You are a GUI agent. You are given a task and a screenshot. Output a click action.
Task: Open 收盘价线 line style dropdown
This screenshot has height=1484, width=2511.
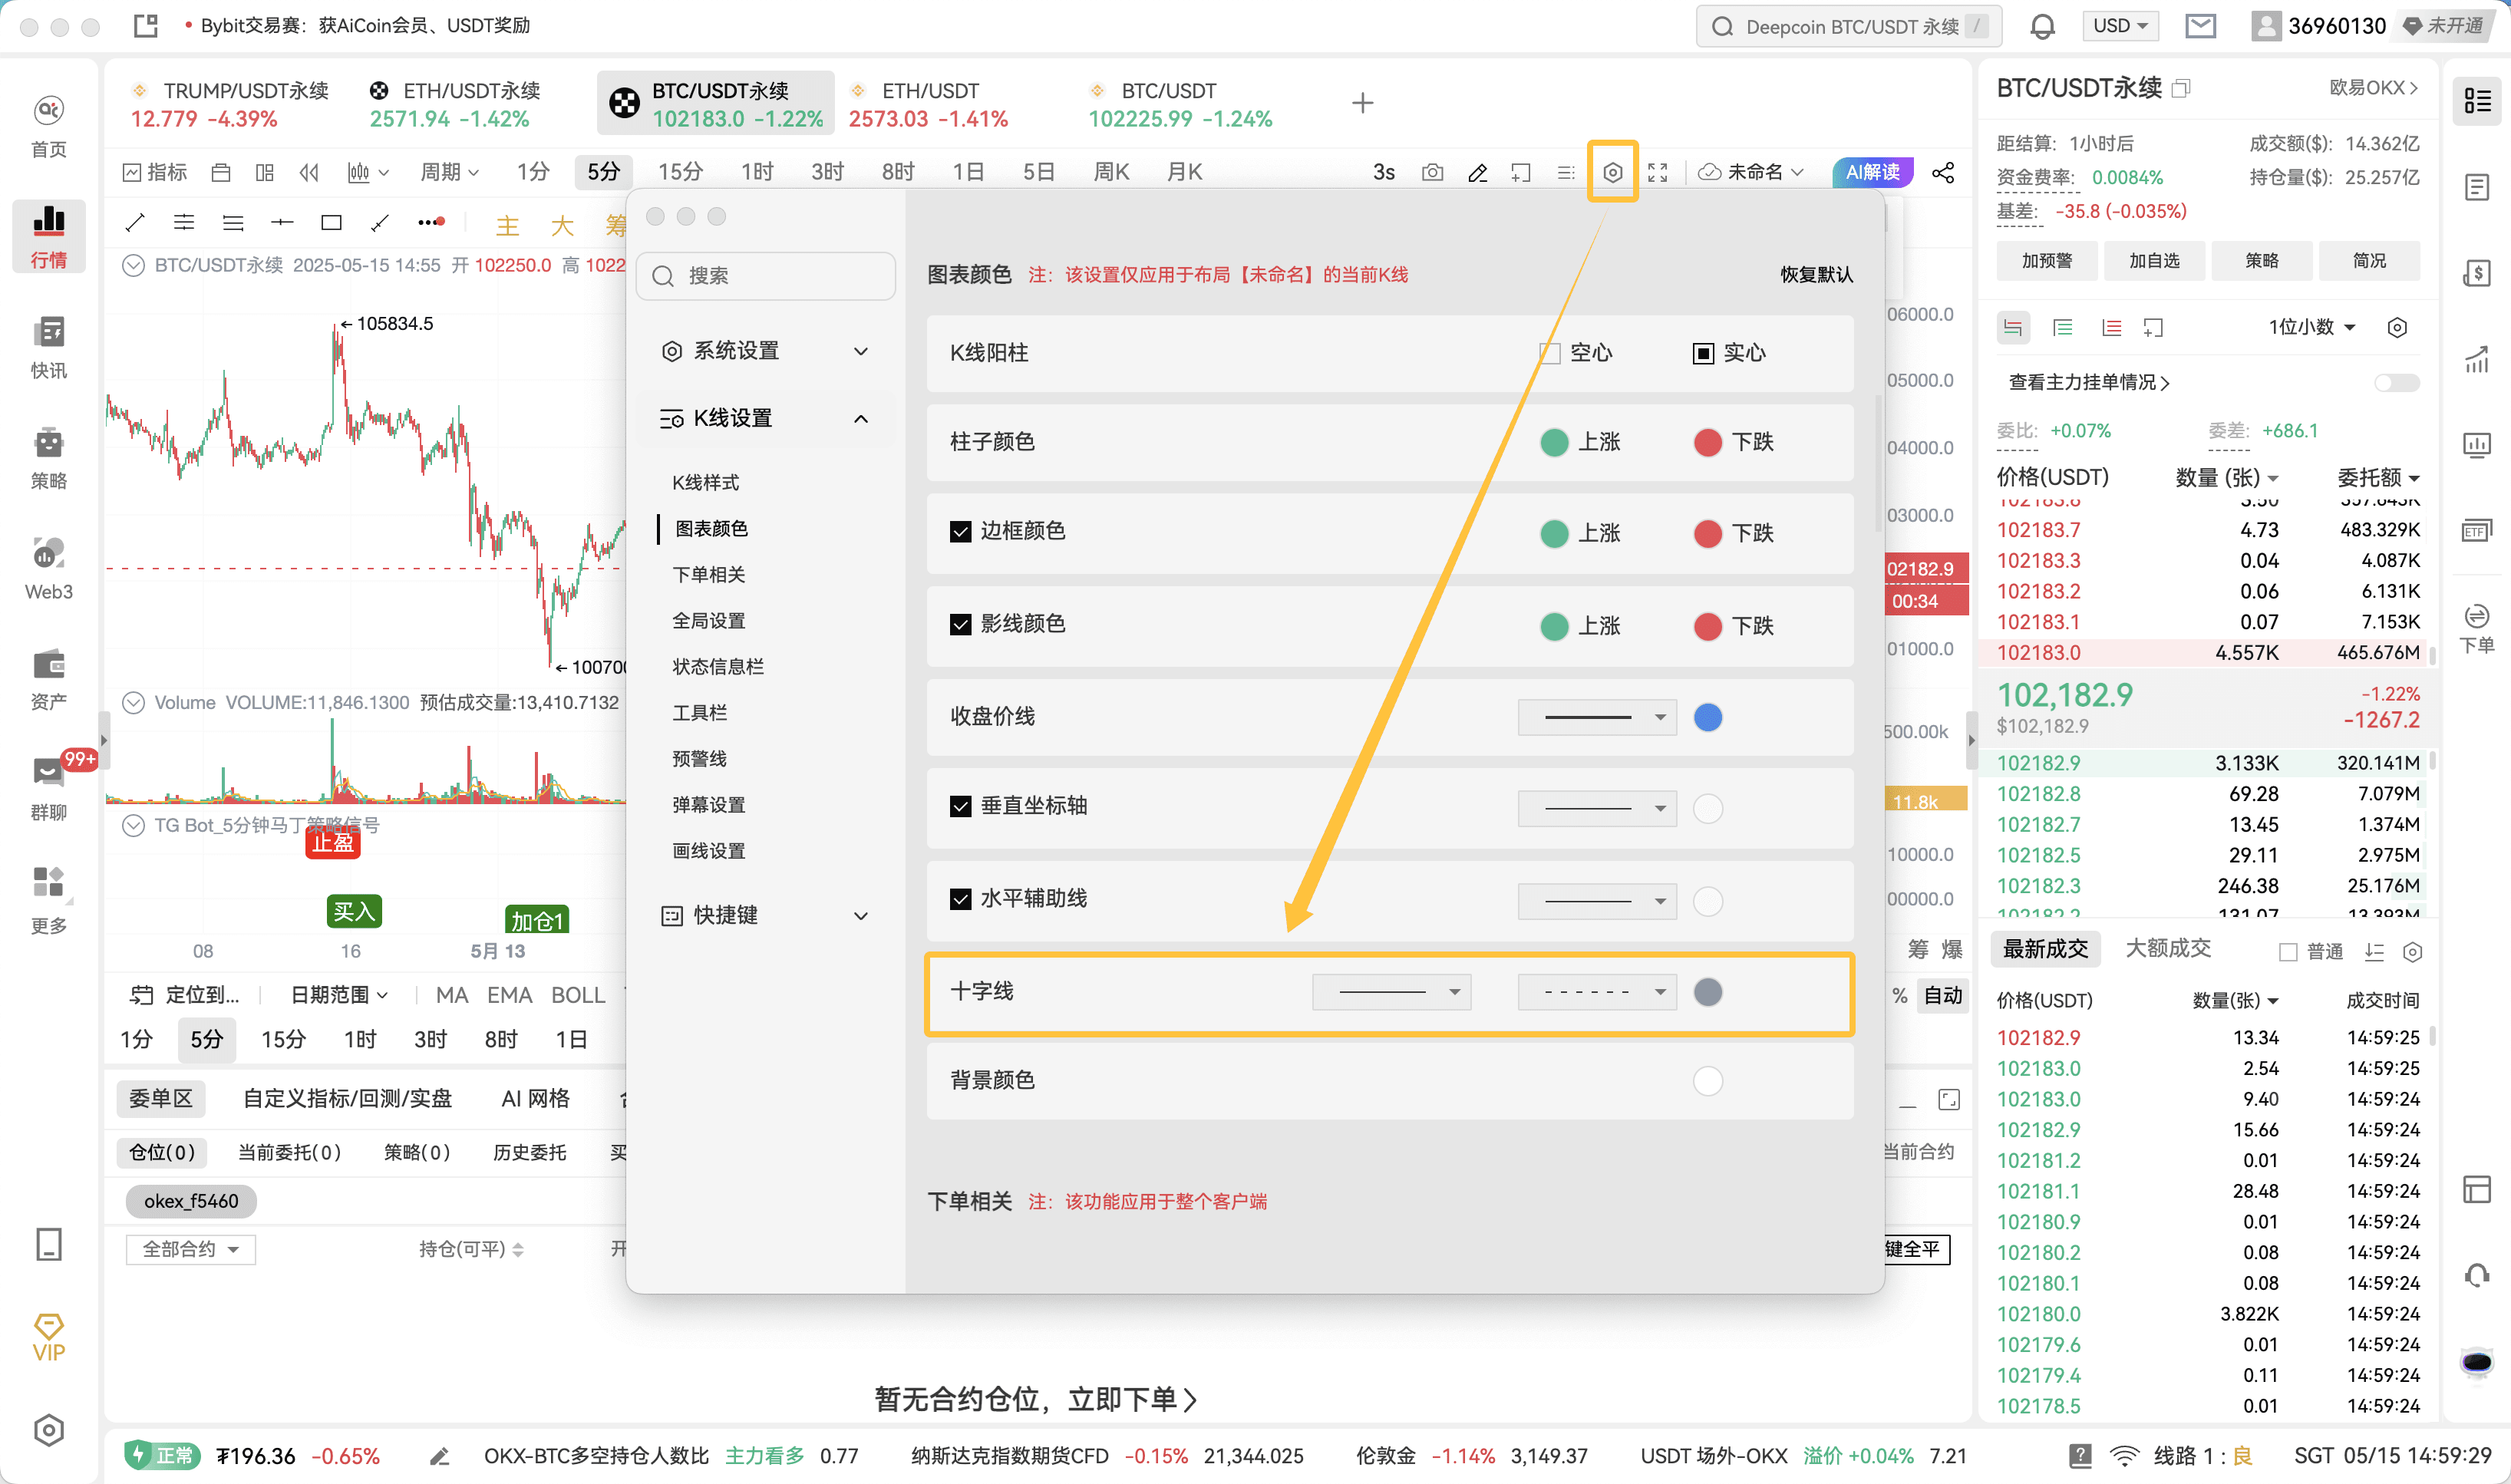pyautogui.click(x=1597, y=717)
